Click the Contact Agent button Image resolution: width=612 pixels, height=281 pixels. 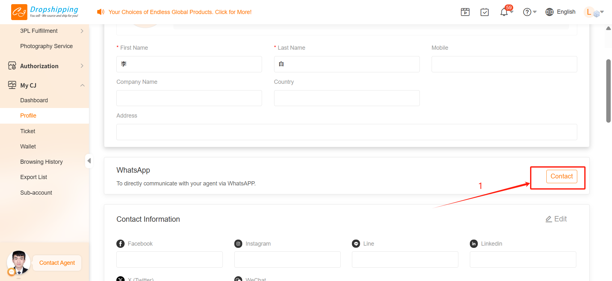click(57, 263)
